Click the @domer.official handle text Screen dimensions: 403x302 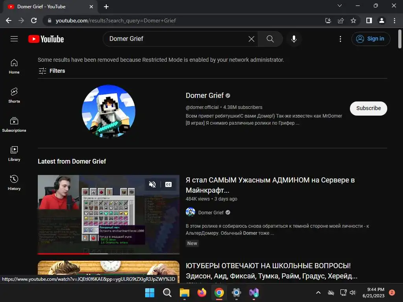pyautogui.click(x=202, y=107)
